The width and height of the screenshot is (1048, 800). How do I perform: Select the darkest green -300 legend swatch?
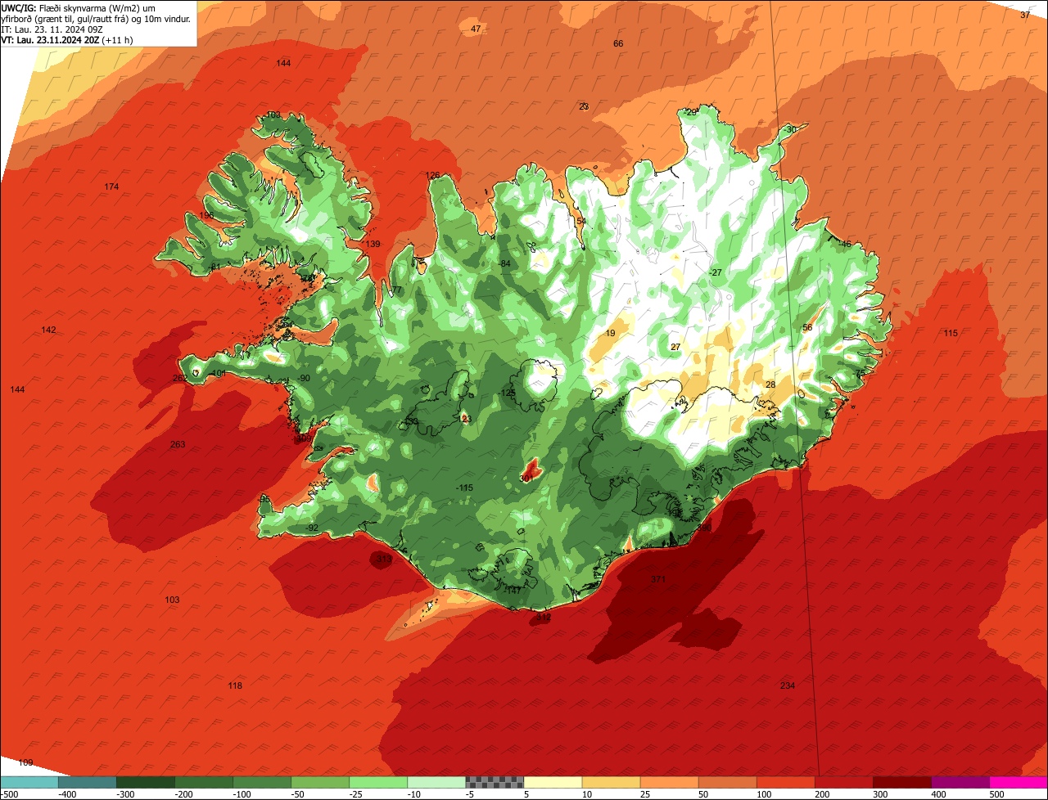(146, 782)
